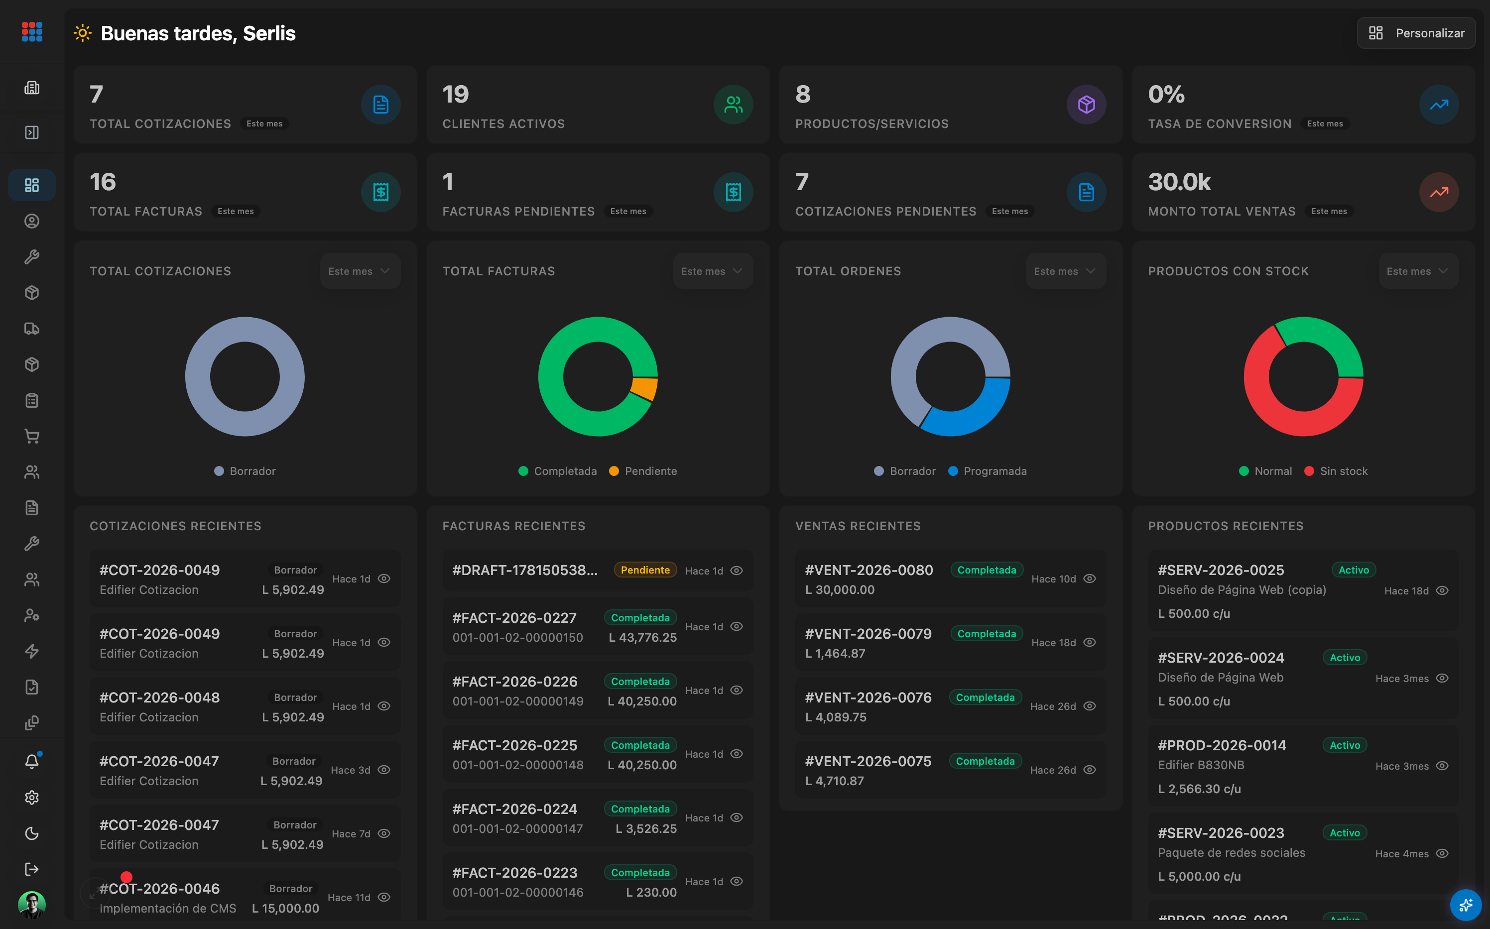This screenshot has width=1490, height=929.
Task: Click the AI sparkle assistant button
Action: point(1466,905)
